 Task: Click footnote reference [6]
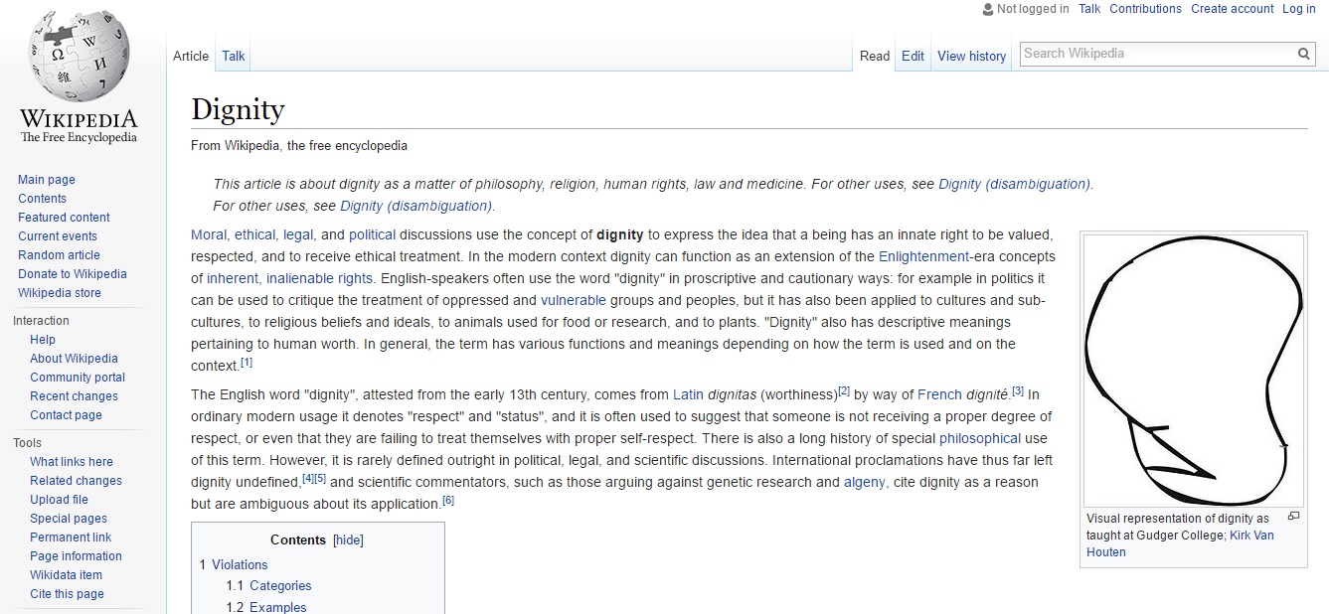pos(448,500)
